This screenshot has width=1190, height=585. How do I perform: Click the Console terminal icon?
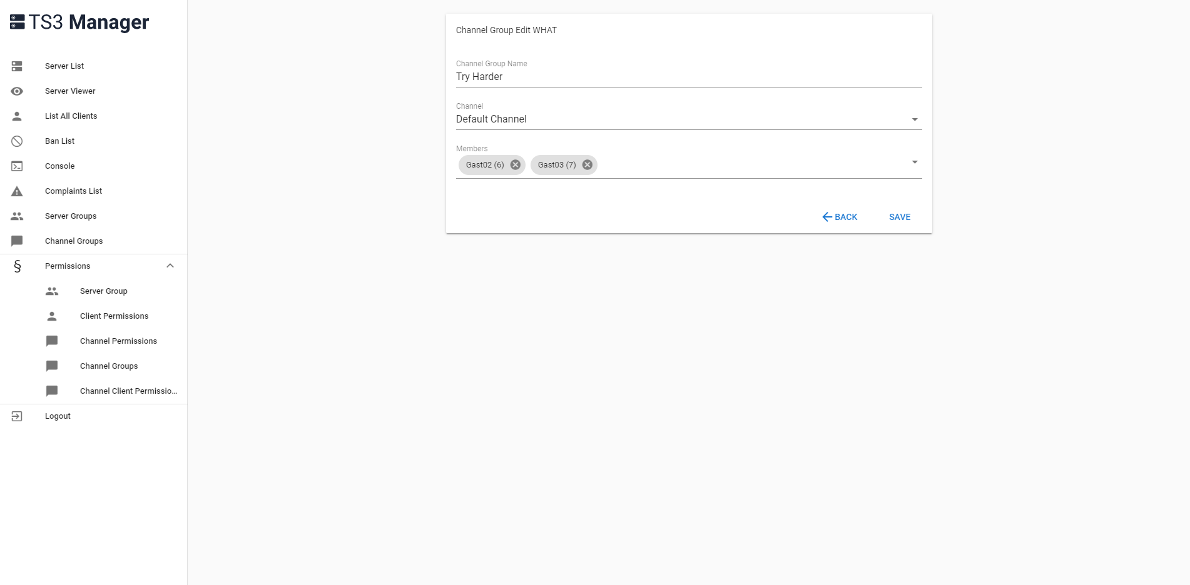(17, 166)
